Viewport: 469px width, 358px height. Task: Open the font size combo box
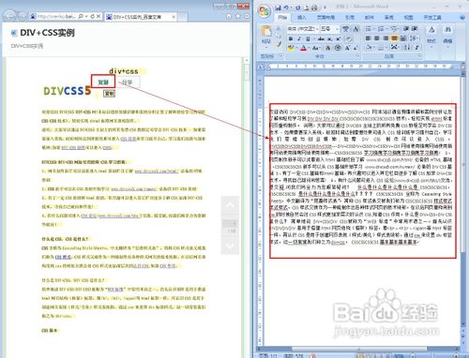coord(329,29)
